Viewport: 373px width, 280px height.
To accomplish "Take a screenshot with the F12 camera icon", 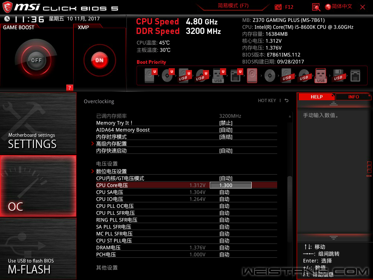I will pyautogui.click(x=278, y=7).
